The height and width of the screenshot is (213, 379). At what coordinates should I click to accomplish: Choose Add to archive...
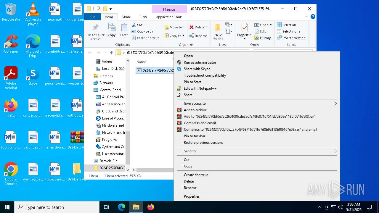257,110
